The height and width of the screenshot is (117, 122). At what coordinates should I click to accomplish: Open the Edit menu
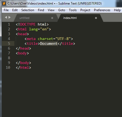(x=15, y=10)
